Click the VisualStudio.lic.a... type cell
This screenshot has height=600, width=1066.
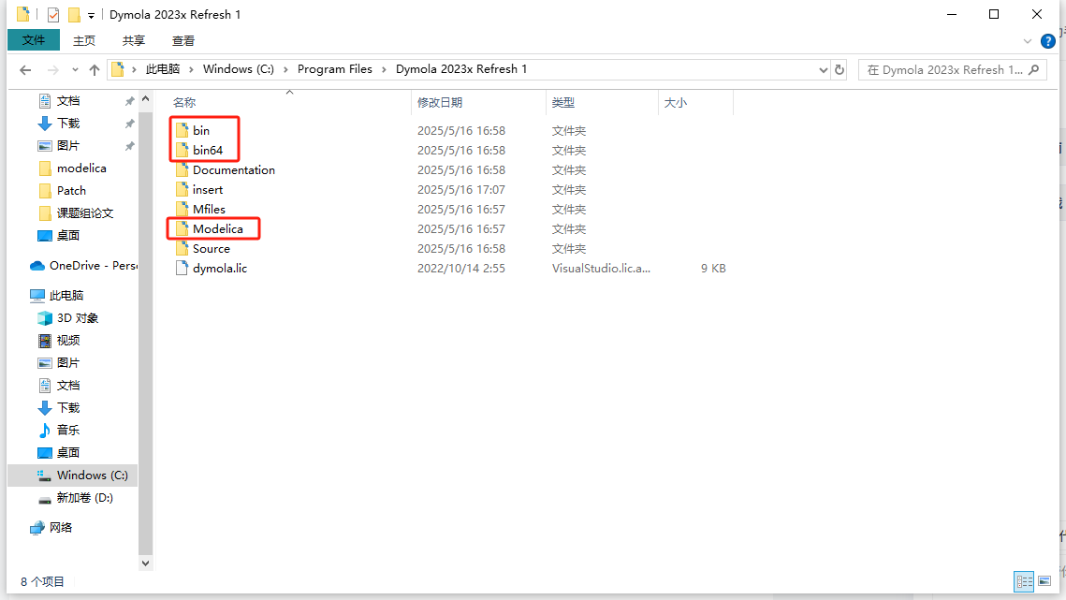point(601,269)
